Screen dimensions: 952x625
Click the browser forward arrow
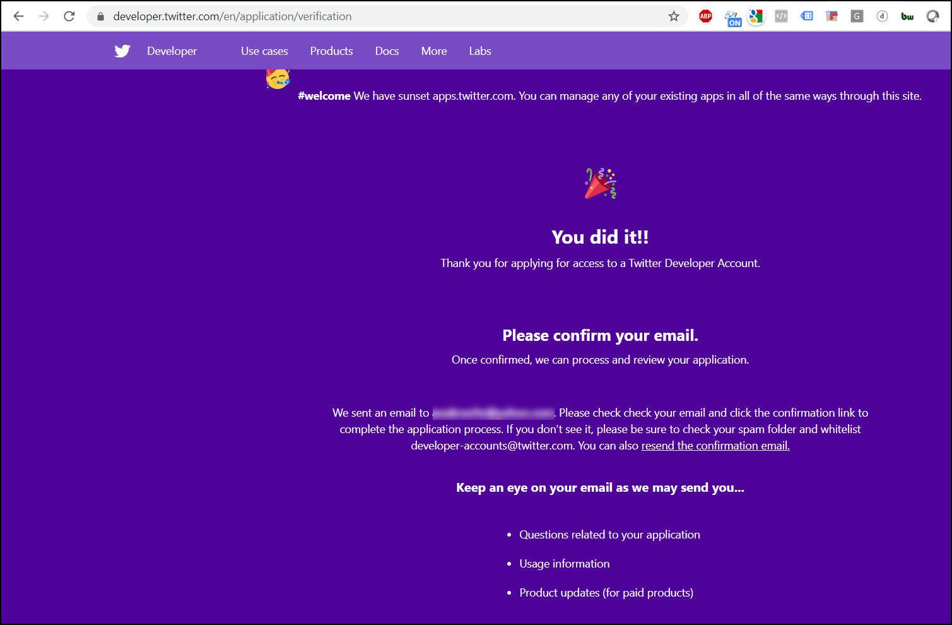point(44,16)
